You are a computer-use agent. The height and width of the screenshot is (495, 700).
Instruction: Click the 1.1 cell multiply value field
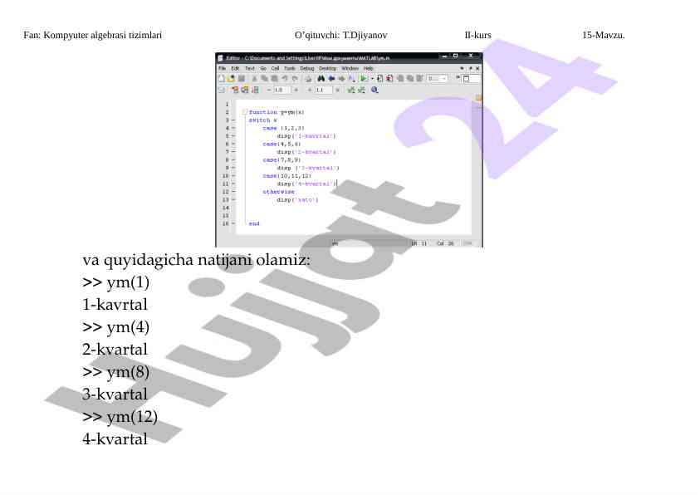pos(321,89)
